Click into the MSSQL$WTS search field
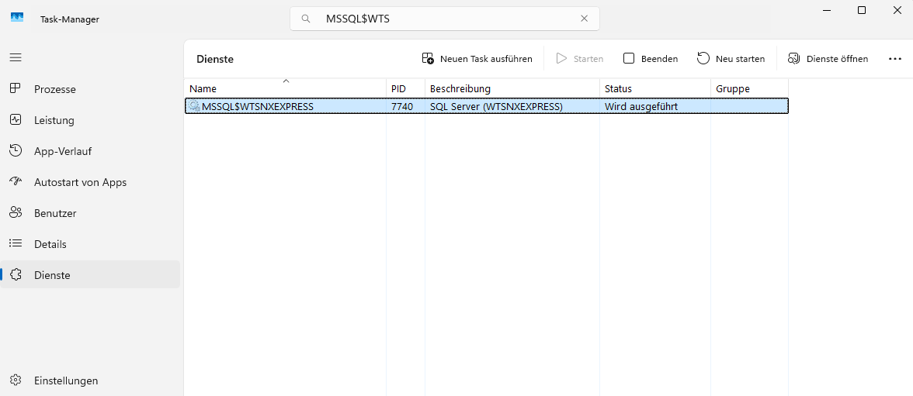This screenshot has width=913, height=396. point(443,19)
